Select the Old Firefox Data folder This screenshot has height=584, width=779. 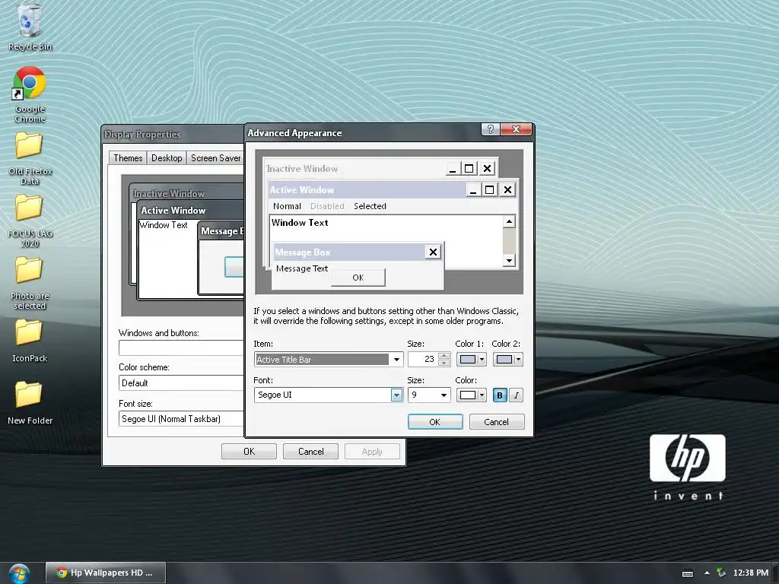(x=30, y=159)
